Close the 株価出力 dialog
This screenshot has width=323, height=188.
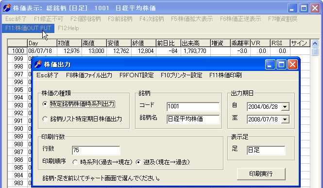pyautogui.click(x=293, y=65)
